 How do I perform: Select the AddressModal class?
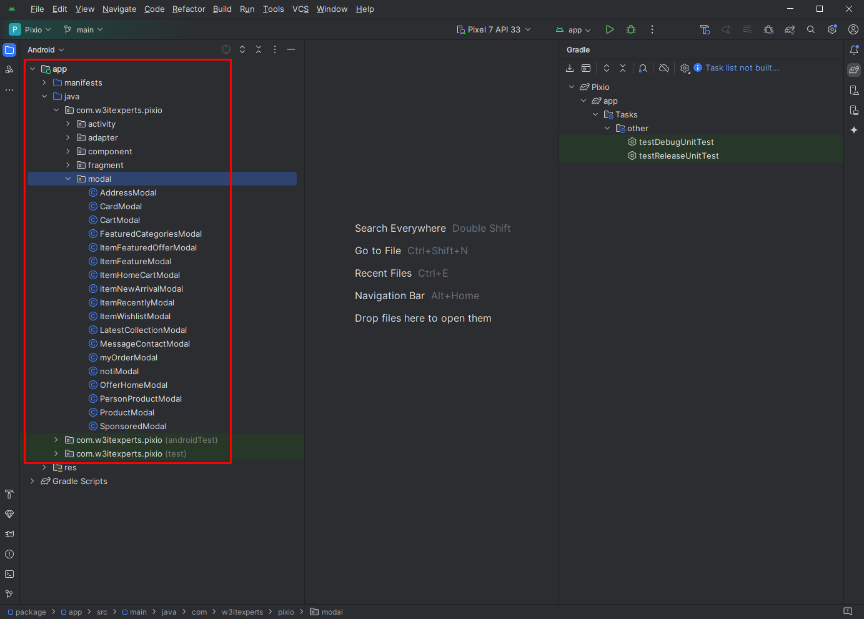point(128,192)
